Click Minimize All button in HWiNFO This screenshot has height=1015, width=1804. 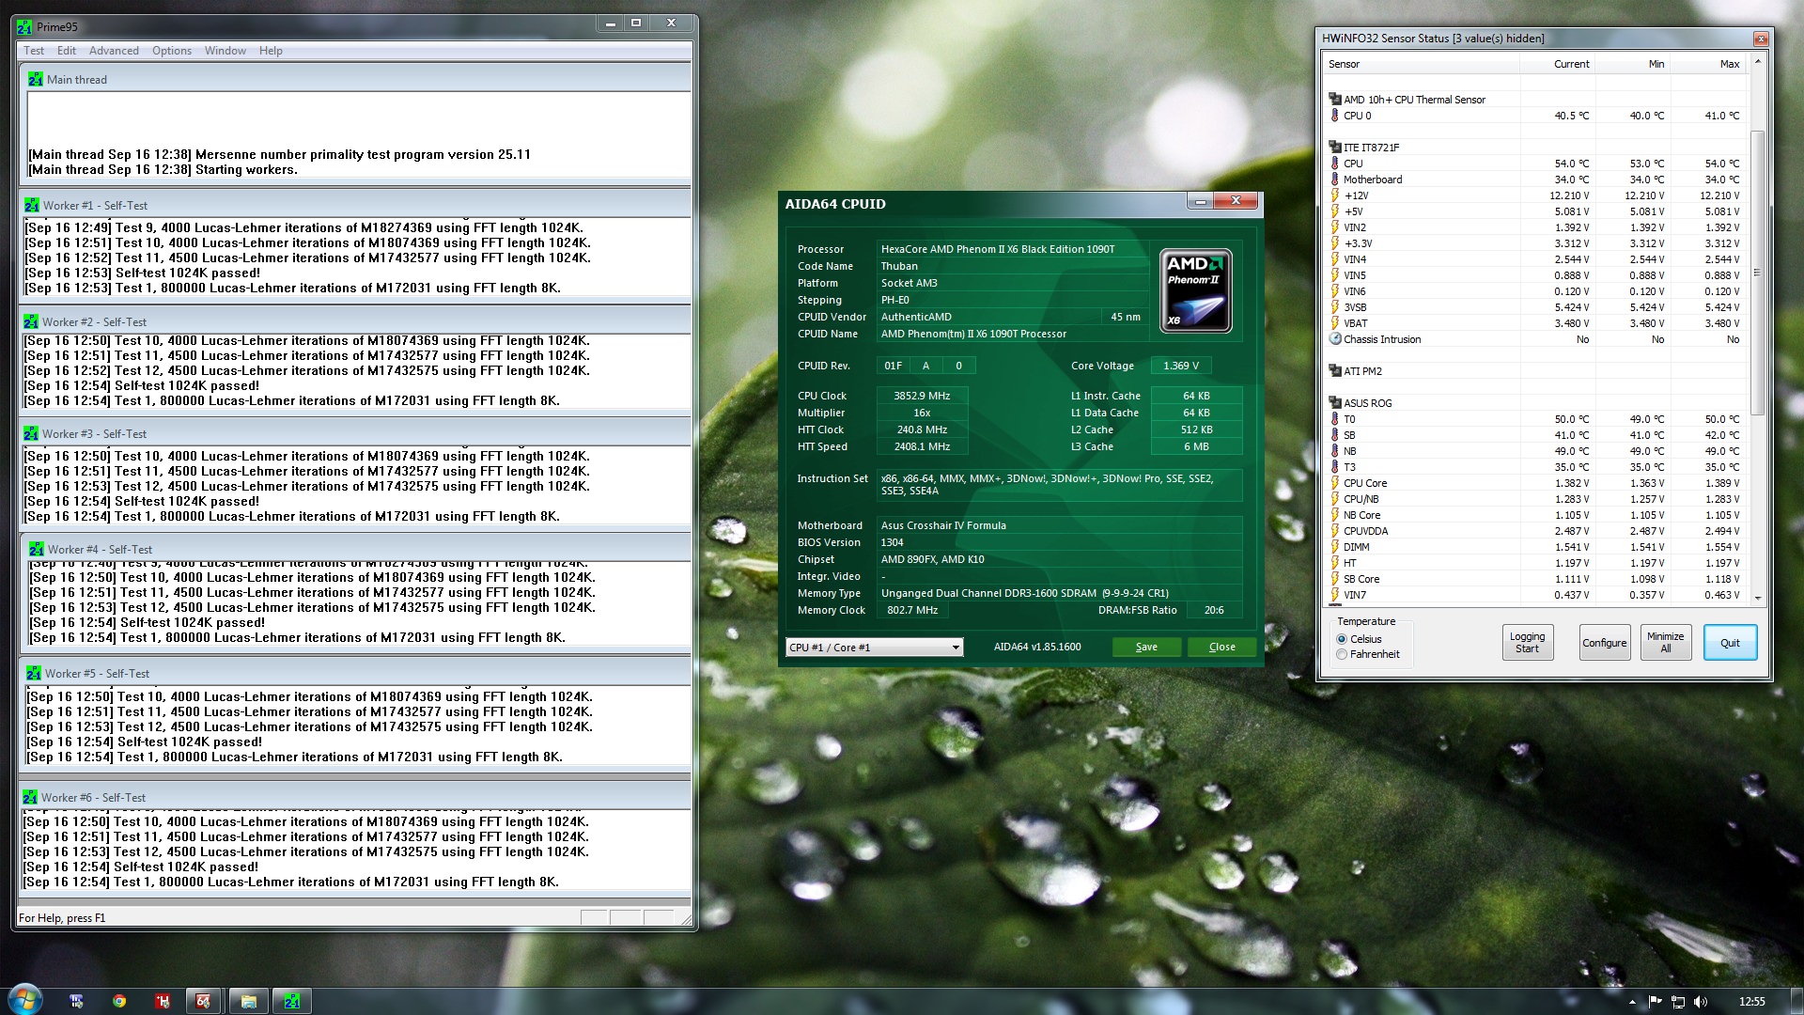click(x=1665, y=643)
